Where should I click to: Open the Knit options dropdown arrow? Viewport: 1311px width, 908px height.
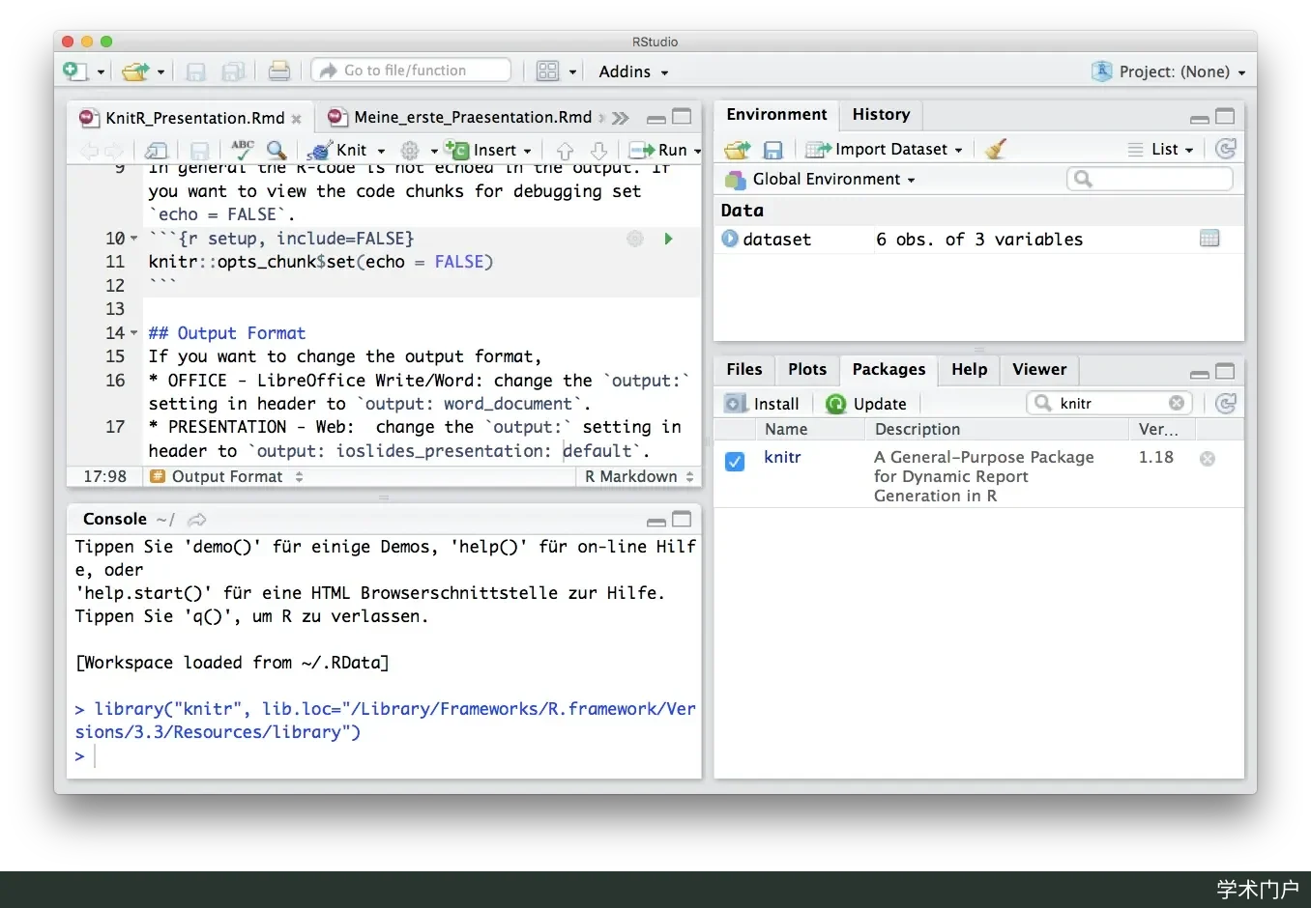(x=381, y=151)
